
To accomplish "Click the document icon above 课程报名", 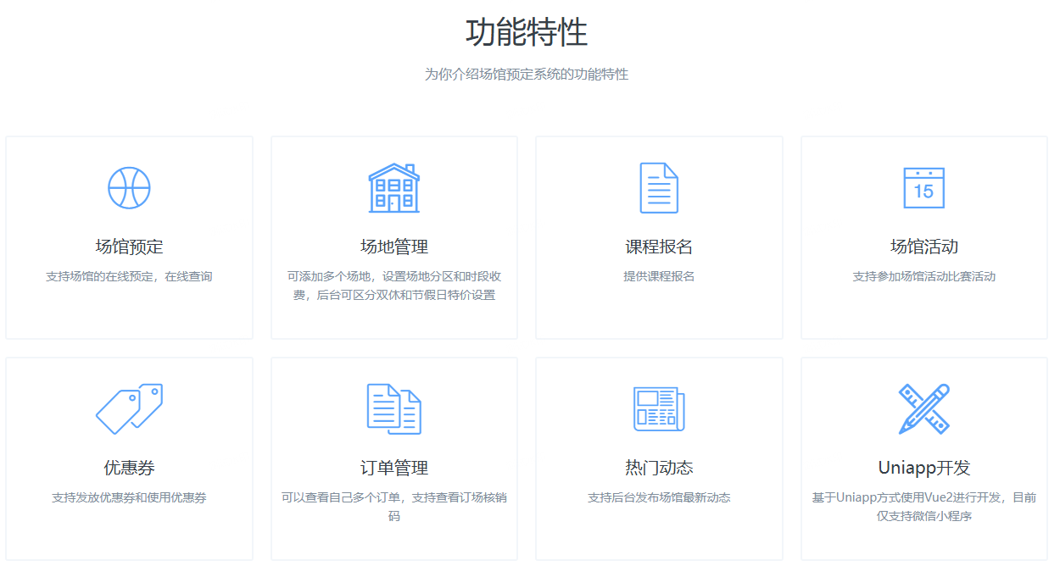I will pyautogui.click(x=659, y=188).
